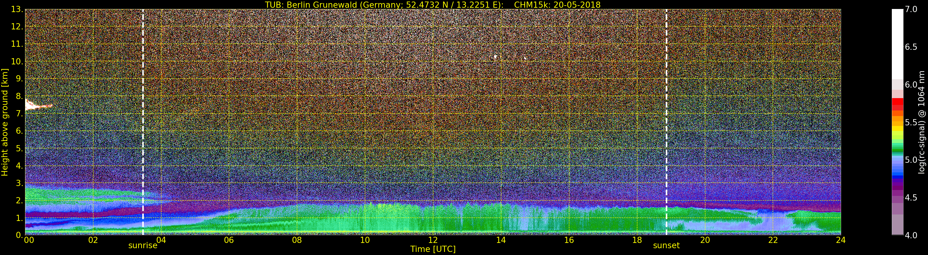Click the colorbar tick value '6.0'
This screenshot has height=255, width=928.
point(911,84)
